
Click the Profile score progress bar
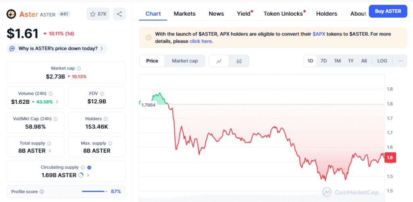[x=94, y=192]
